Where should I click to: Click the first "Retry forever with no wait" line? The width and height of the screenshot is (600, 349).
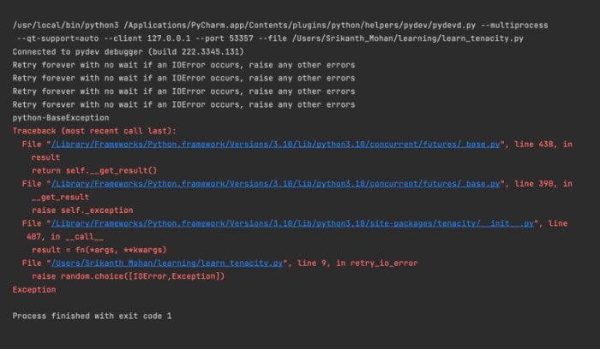(x=183, y=65)
